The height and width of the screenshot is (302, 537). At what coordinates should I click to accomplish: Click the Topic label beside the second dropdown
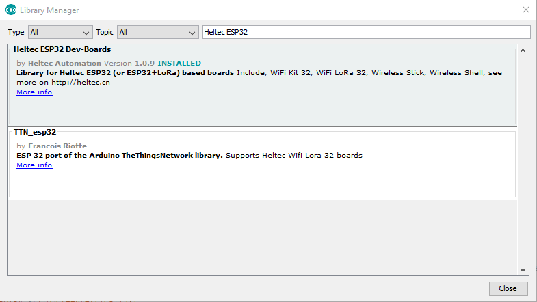coord(105,32)
